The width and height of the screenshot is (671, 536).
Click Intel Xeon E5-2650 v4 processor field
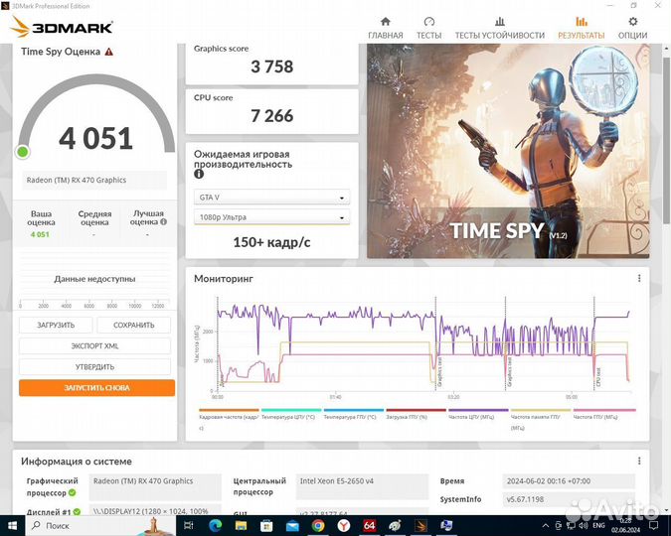point(362,486)
